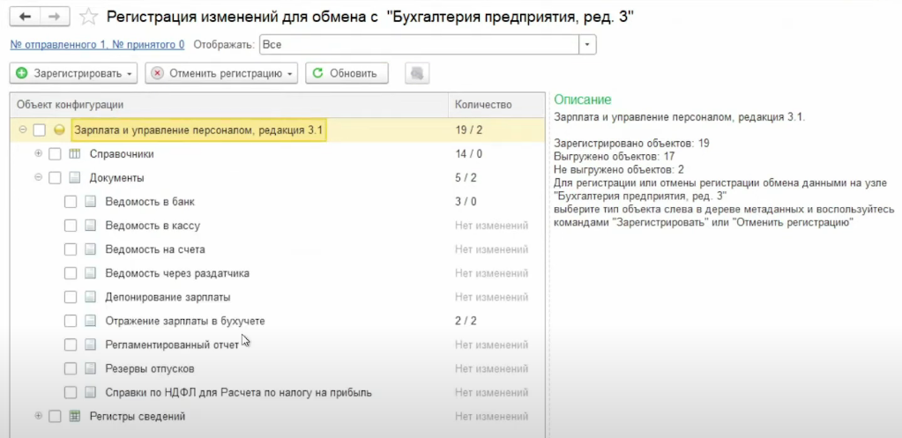Click the Справочники catalog icon
The width and height of the screenshot is (902, 438).
click(x=74, y=154)
